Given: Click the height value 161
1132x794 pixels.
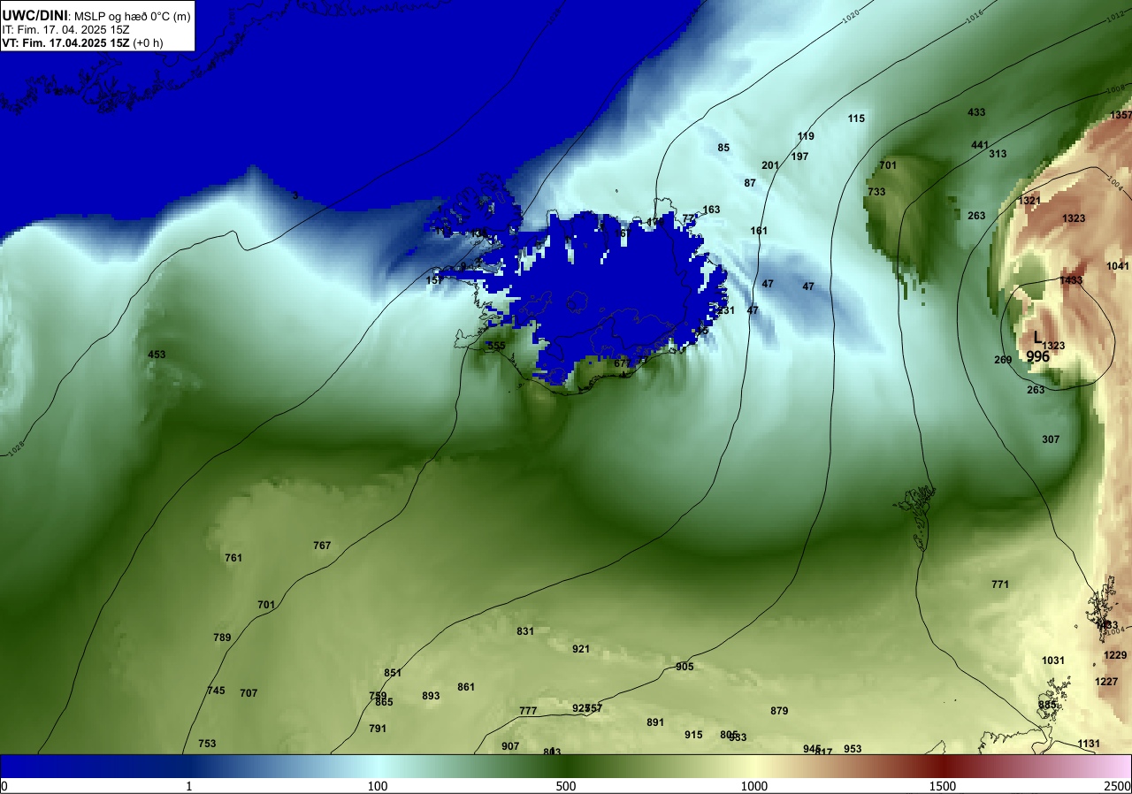Looking at the screenshot, I should pyautogui.click(x=759, y=231).
